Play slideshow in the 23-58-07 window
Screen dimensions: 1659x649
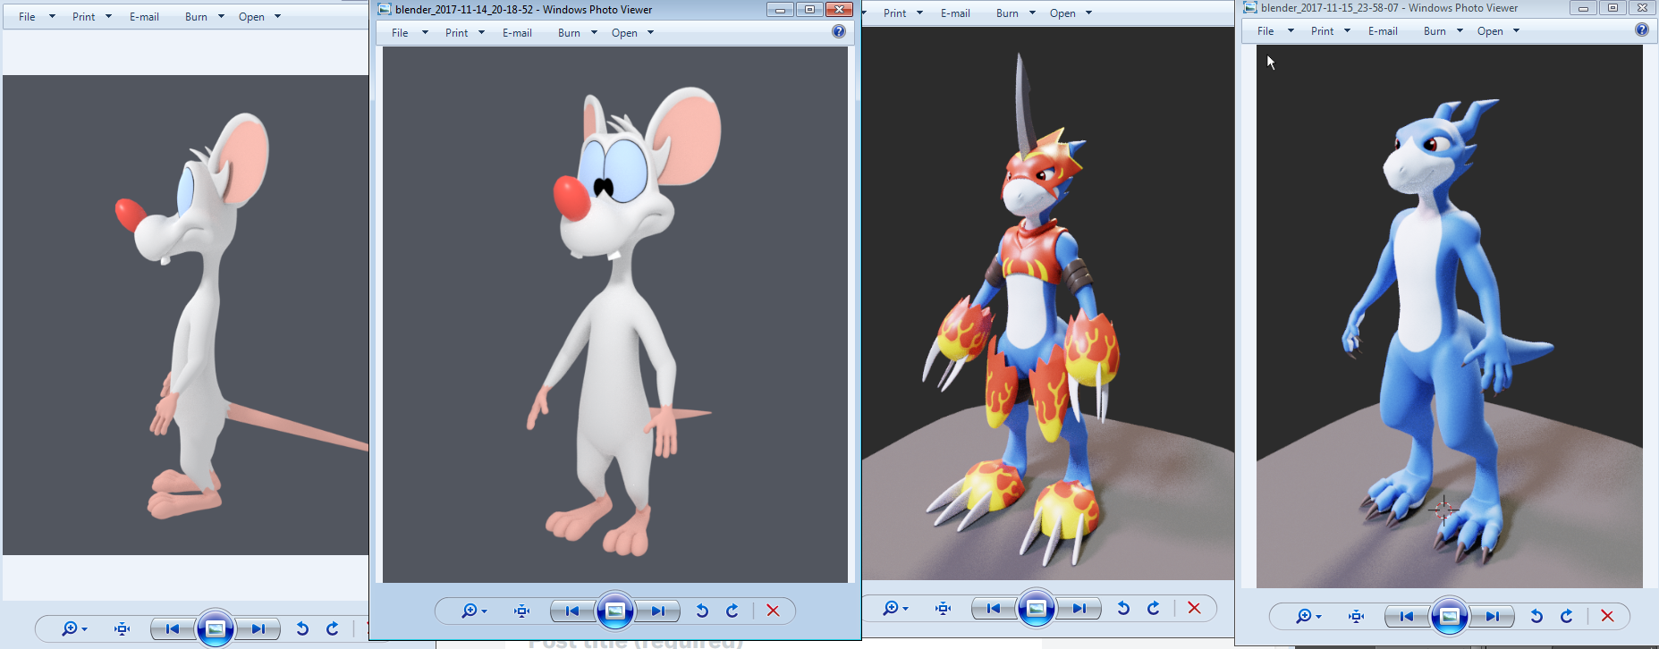point(1449,616)
